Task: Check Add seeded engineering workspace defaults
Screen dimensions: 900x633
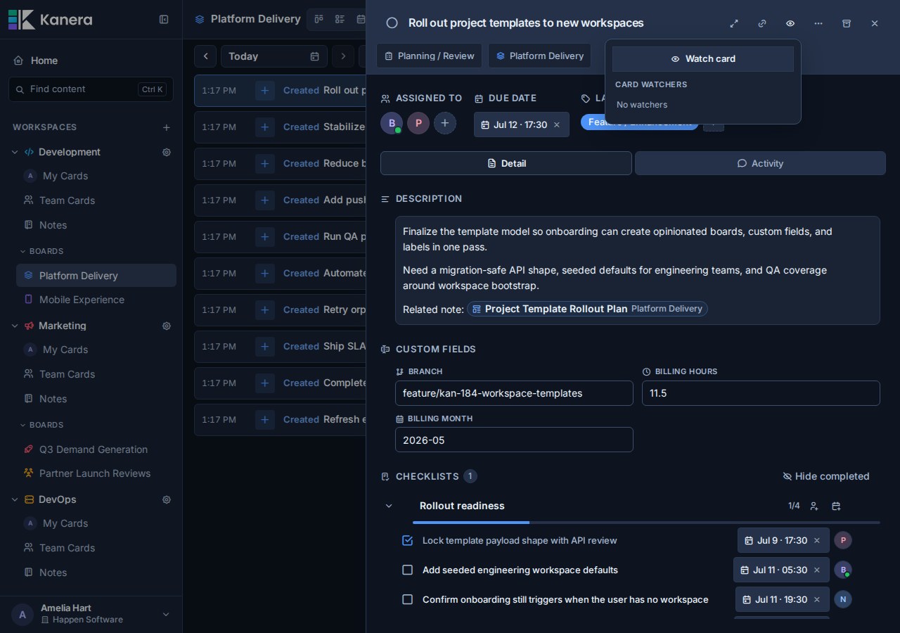Action: [x=407, y=570]
